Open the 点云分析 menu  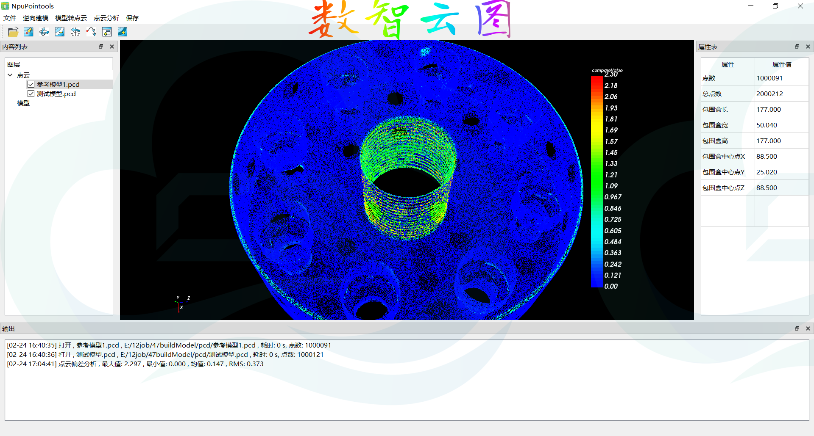pyautogui.click(x=106, y=18)
